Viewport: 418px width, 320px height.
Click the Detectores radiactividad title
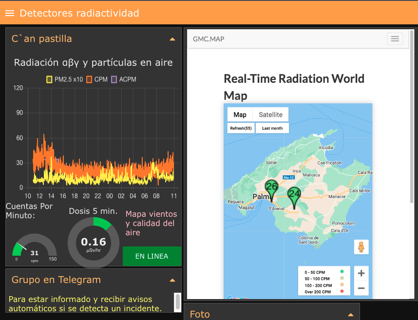(79, 13)
